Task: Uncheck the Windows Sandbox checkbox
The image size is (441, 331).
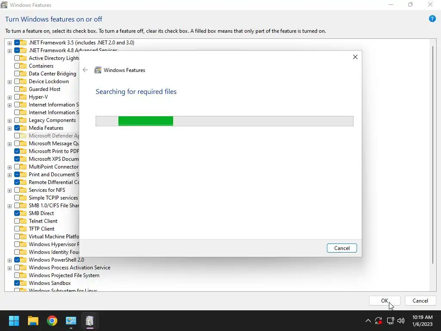Action: click(17, 283)
